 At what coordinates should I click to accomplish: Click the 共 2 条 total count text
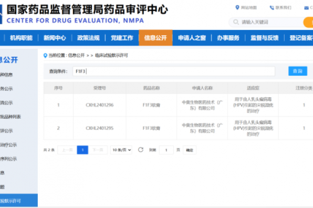(x=49, y=150)
